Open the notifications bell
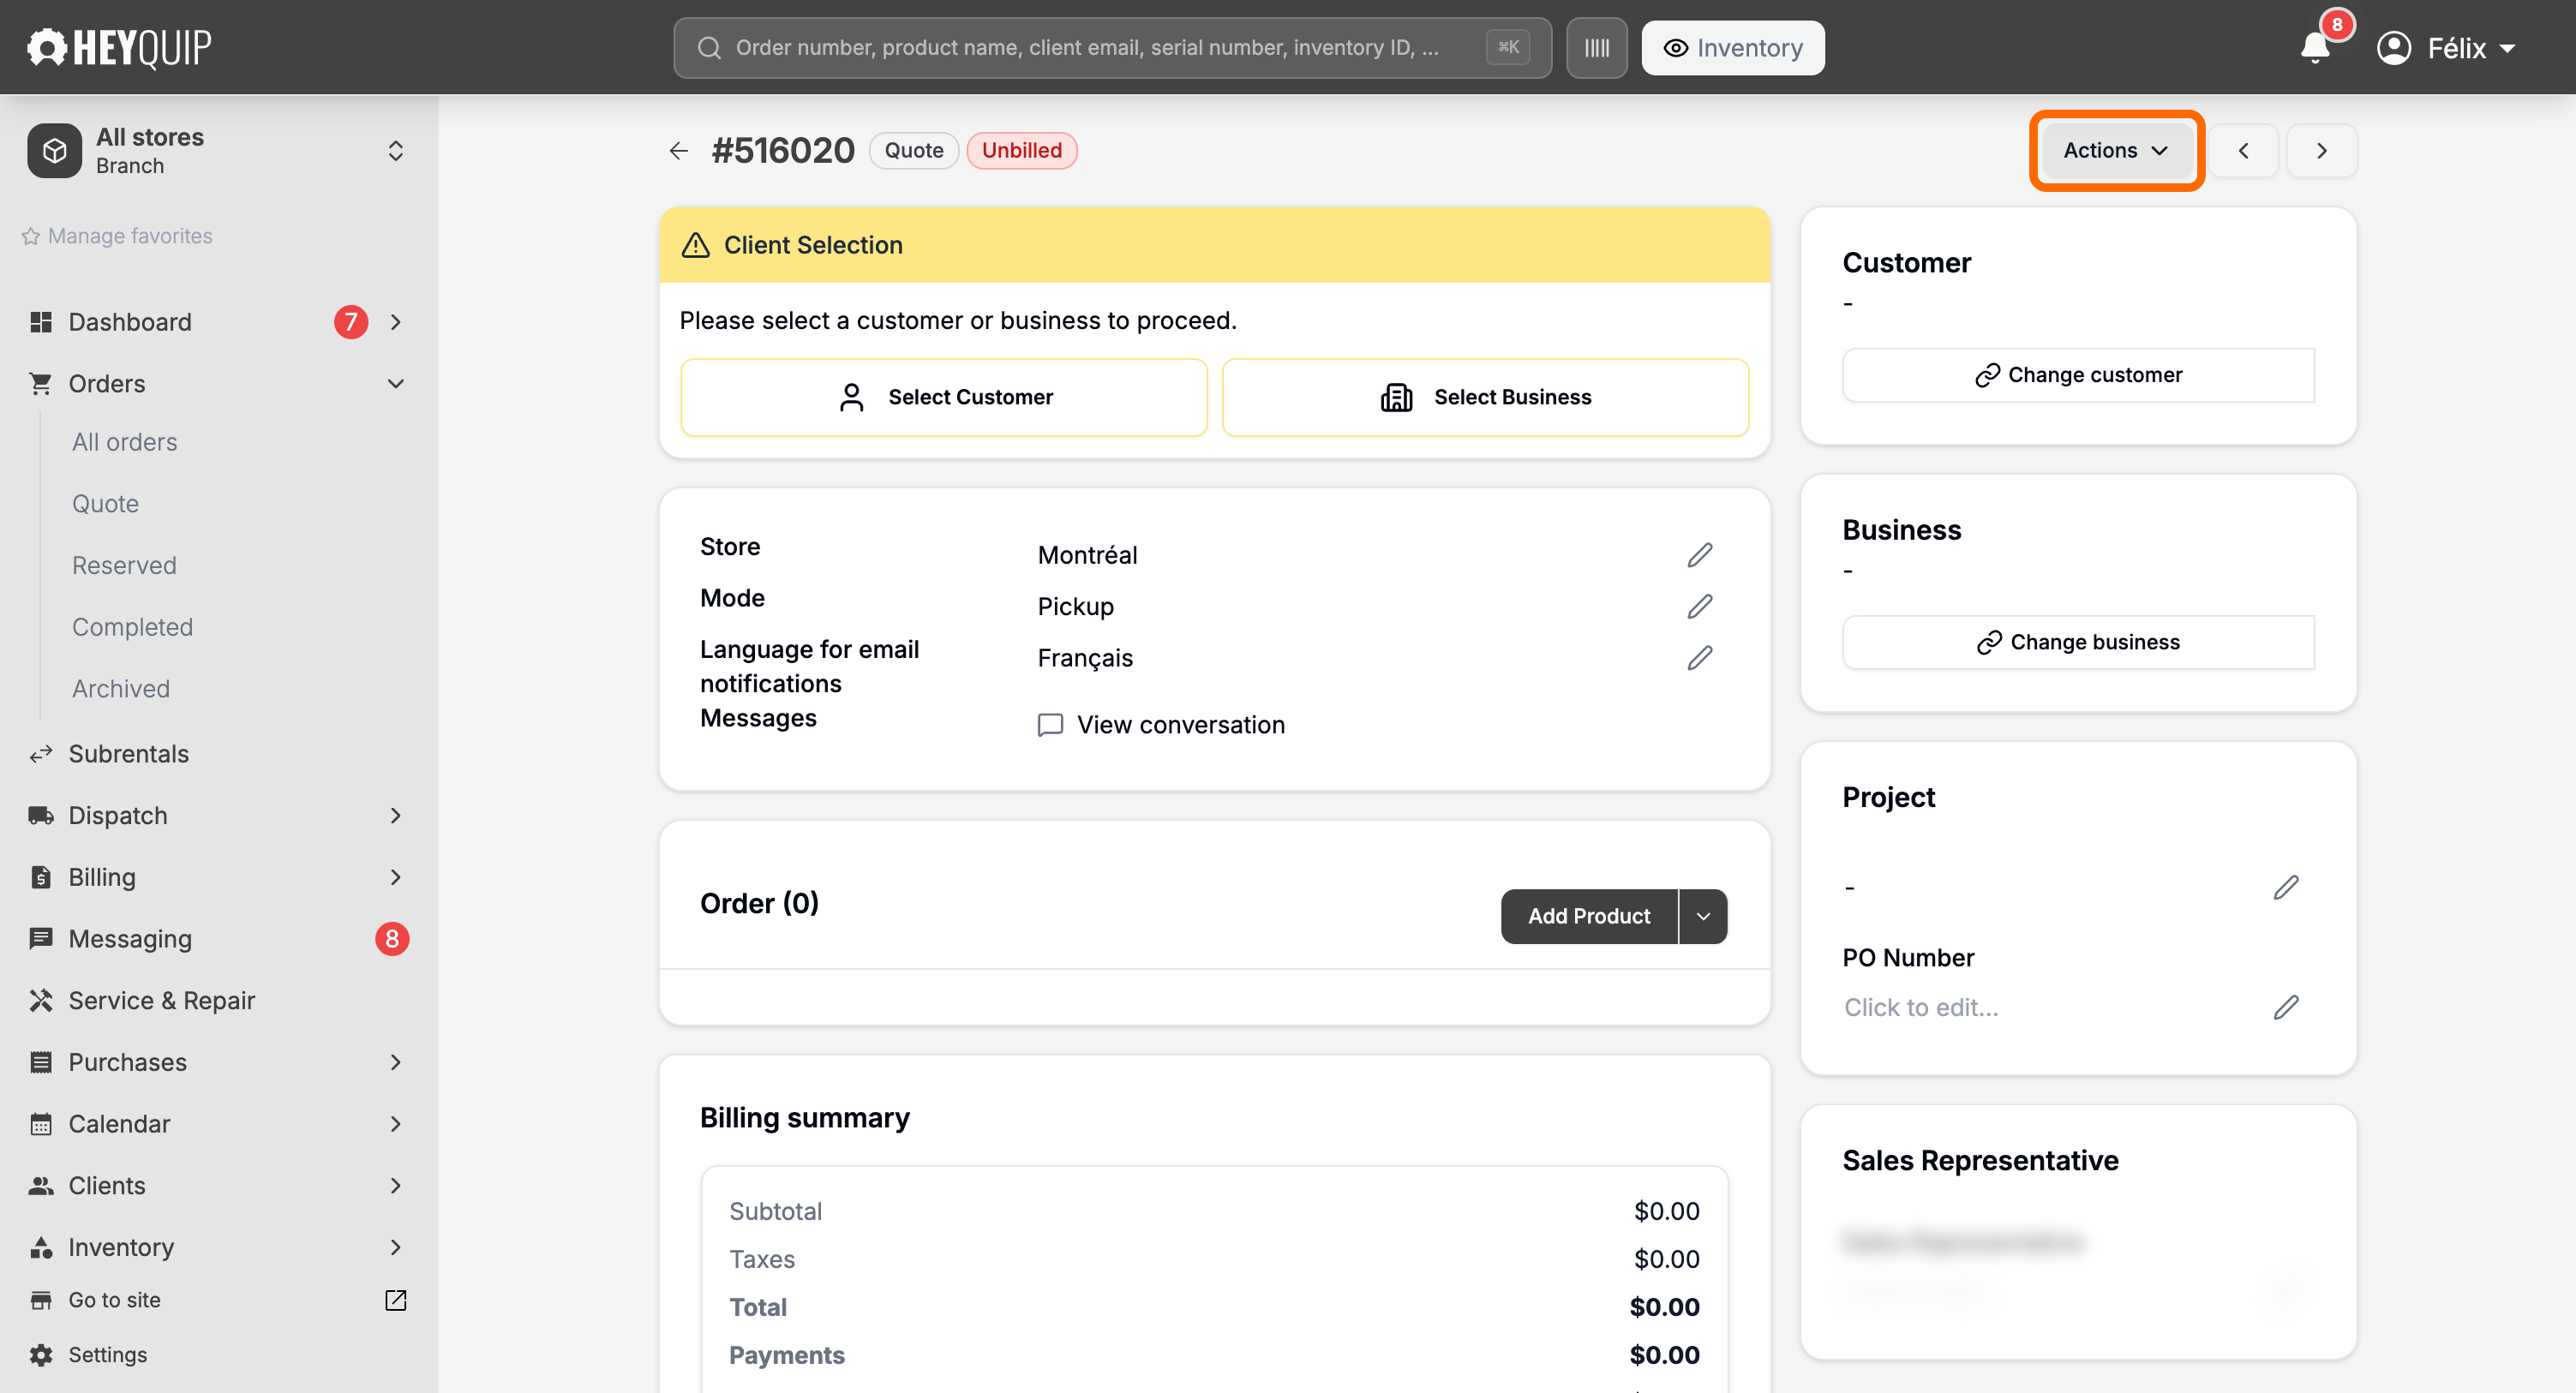Screen dimensions: 2576x1393 coord(2315,47)
